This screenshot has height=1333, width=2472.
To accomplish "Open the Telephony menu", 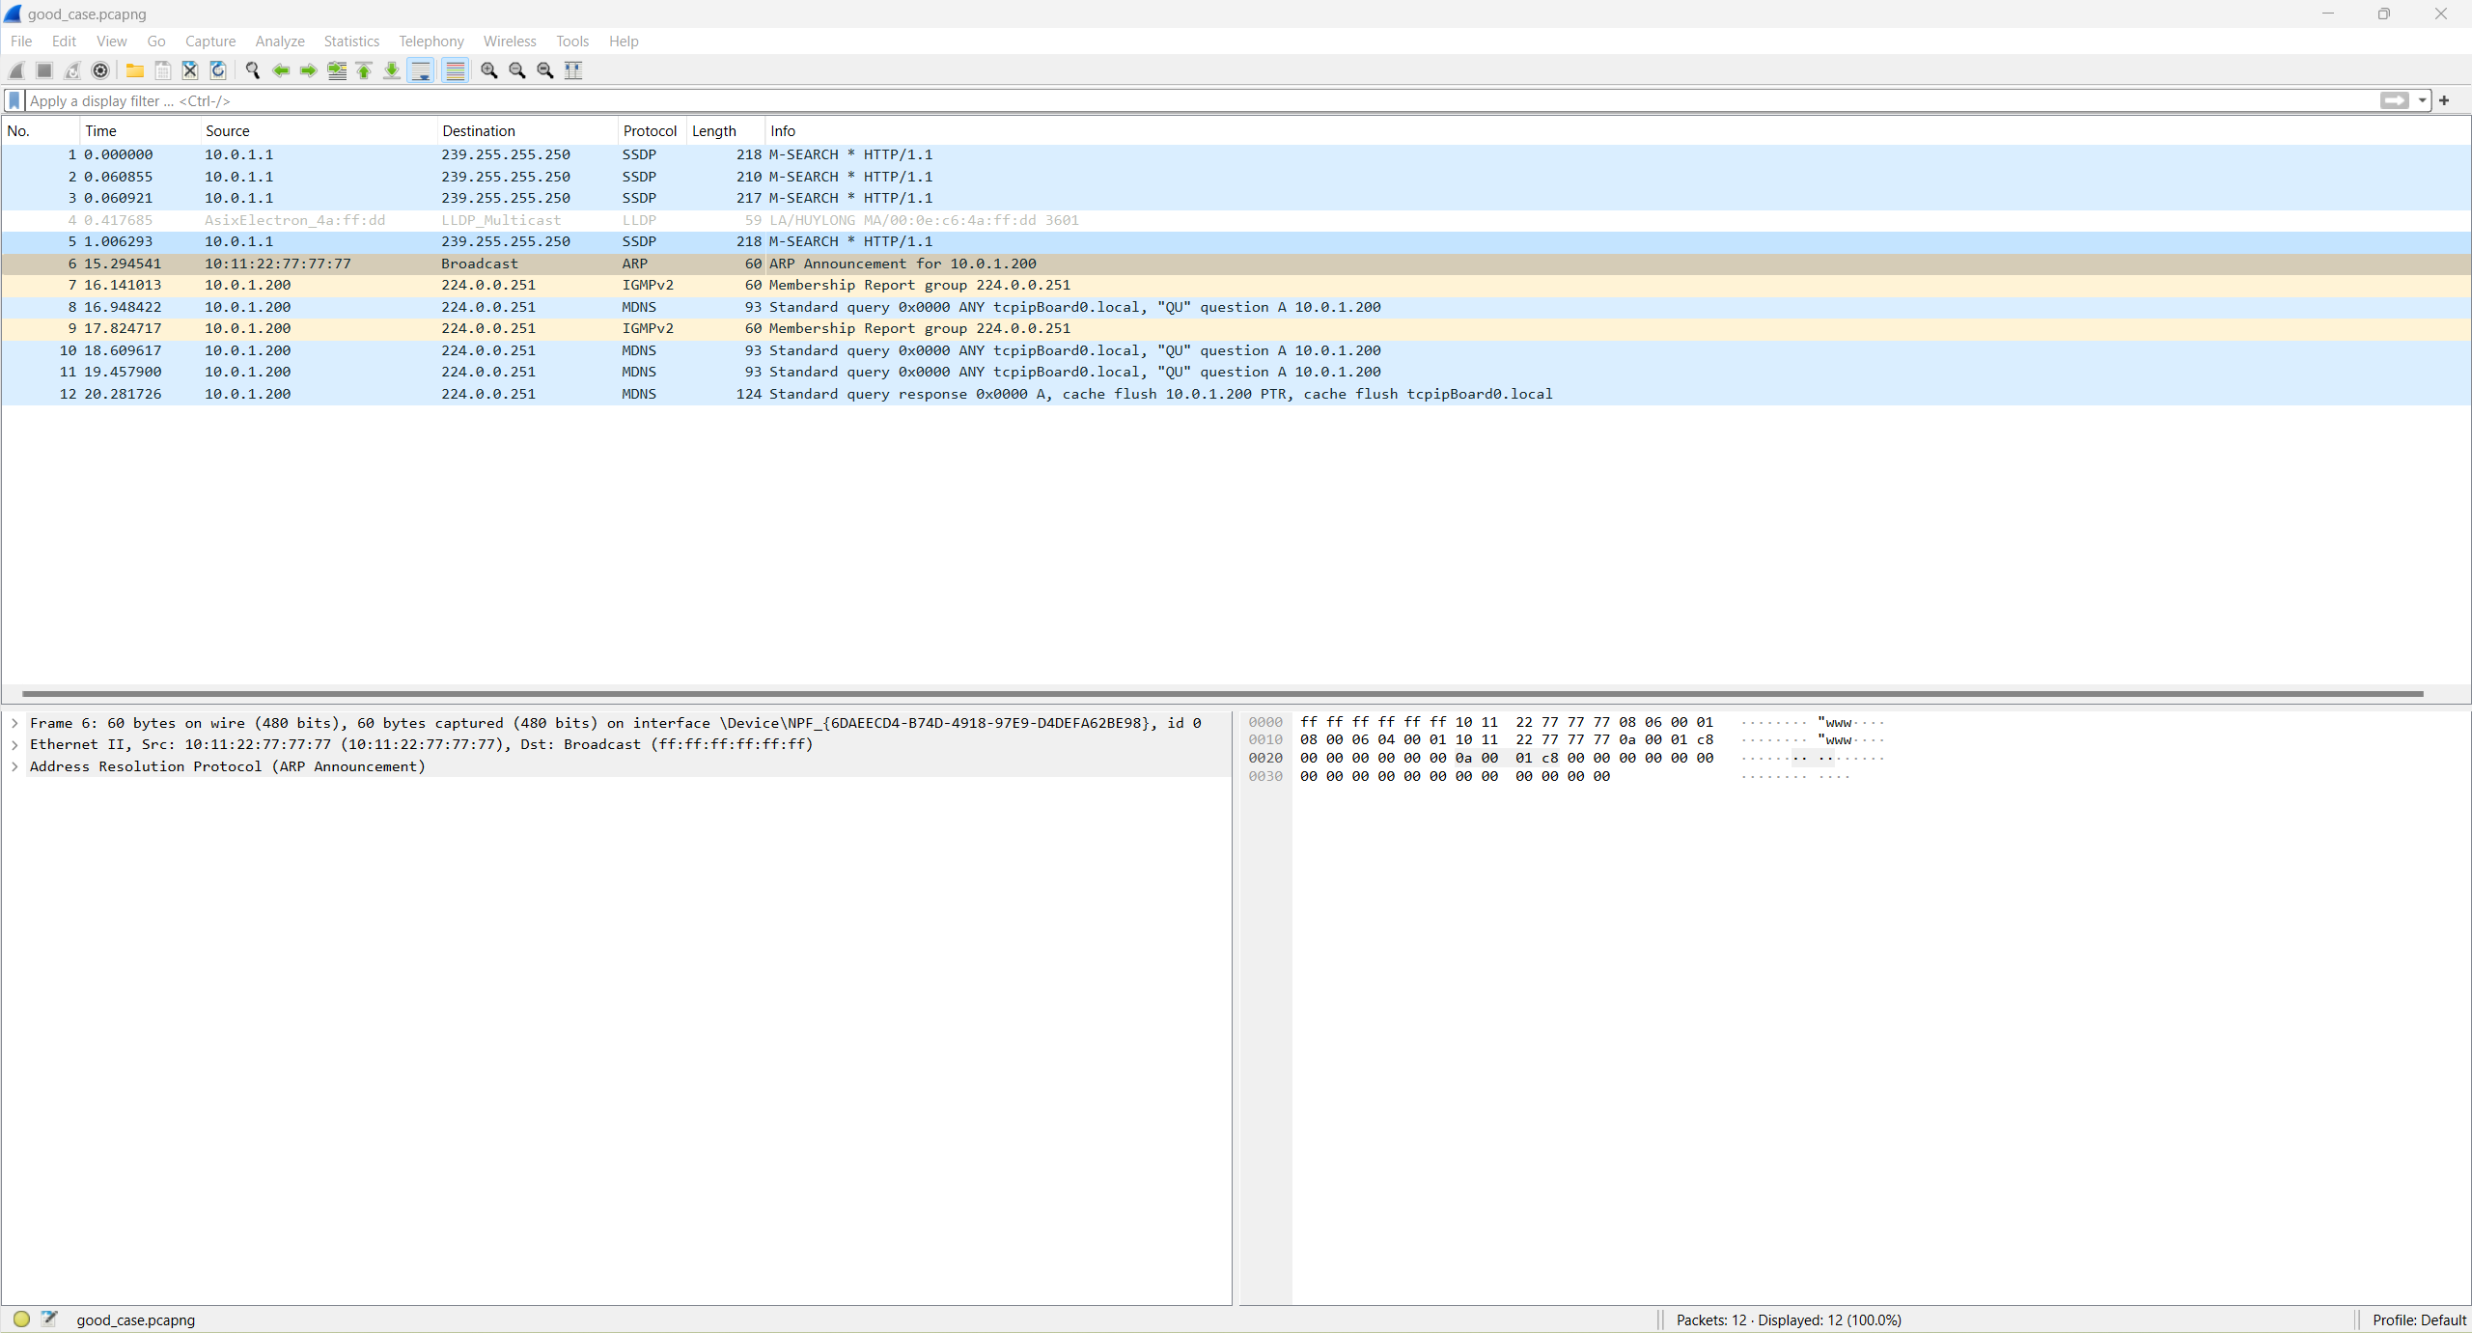I will [x=431, y=41].
